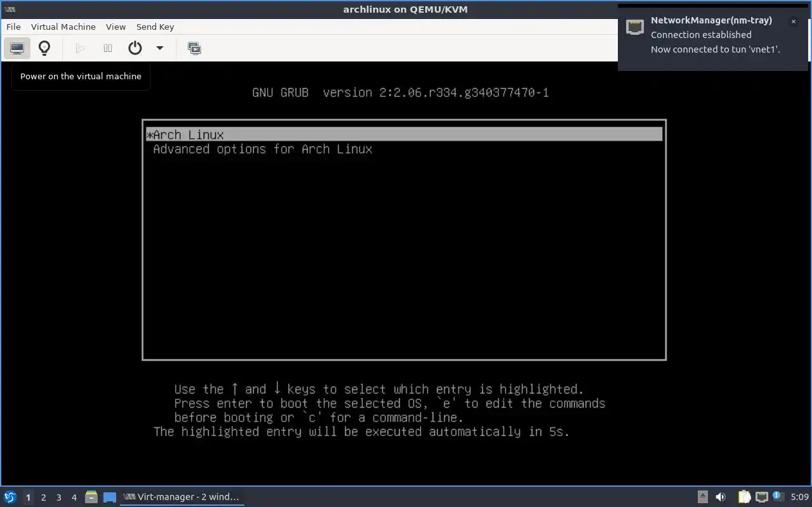812x507 pixels.
Task: Click the 5:09 clock in panel
Action: pyautogui.click(x=799, y=497)
